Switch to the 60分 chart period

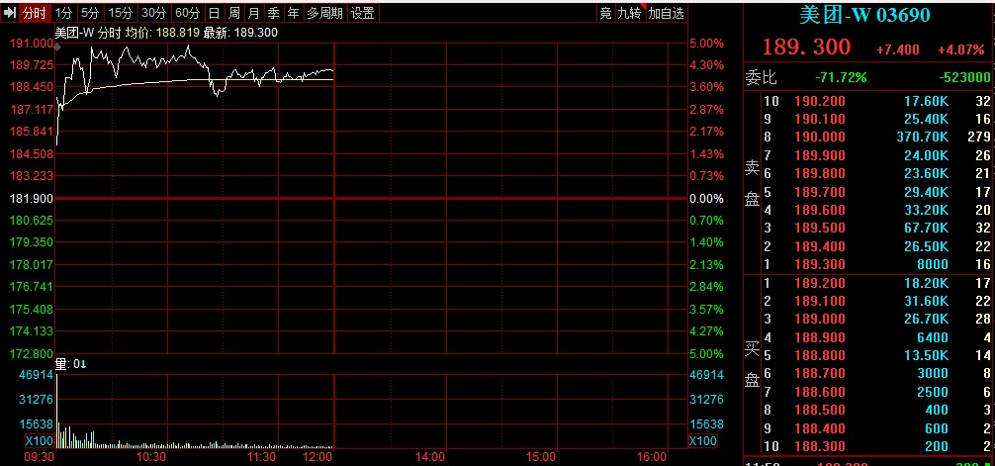(187, 13)
